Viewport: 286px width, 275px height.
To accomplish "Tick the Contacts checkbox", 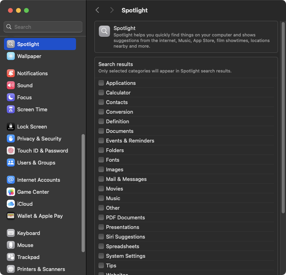I will coord(101,102).
